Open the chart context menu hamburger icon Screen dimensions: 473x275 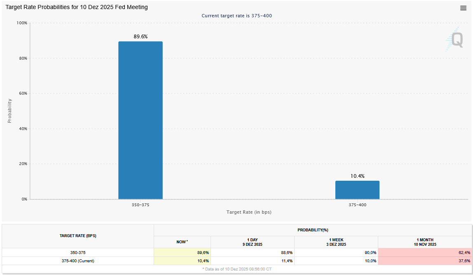[x=463, y=8]
